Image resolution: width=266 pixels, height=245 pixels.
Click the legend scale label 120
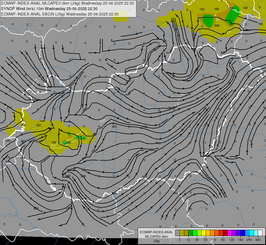pos(232,240)
